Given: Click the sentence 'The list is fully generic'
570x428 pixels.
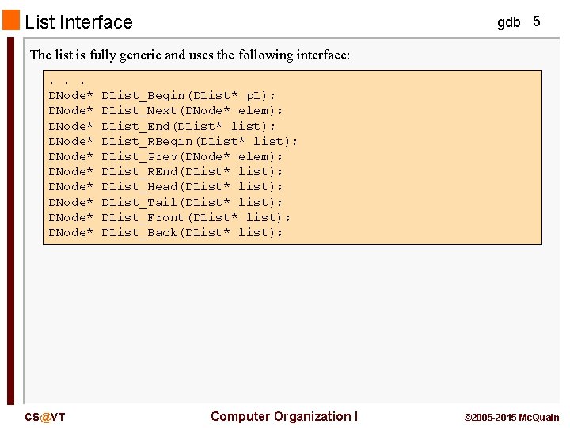Looking at the screenshot, I should click(x=190, y=55).
